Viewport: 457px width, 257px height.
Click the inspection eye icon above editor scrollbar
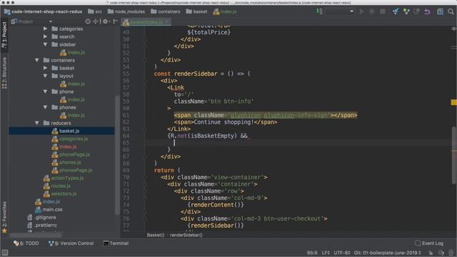pyautogui.click(x=454, y=29)
